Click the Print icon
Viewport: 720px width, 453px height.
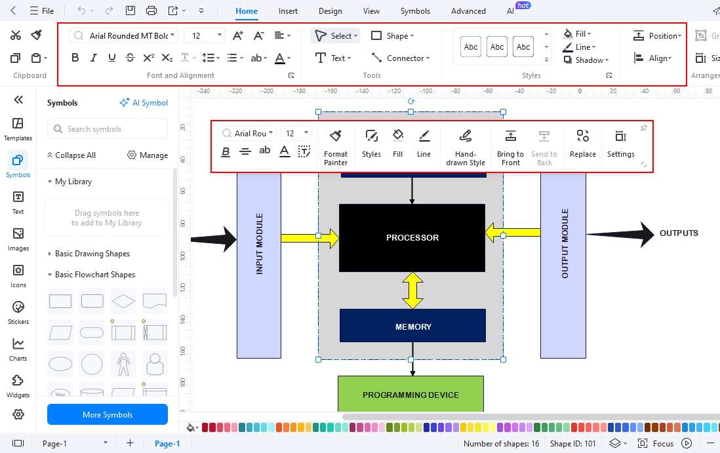click(x=151, y=10)
